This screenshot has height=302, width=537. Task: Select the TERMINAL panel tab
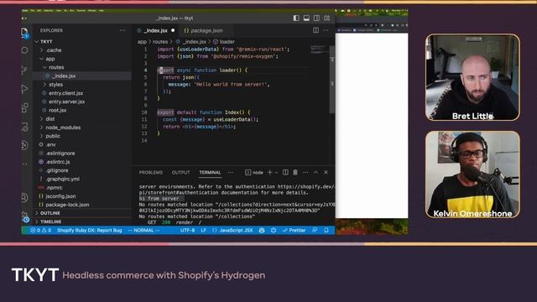coord(210,173)
